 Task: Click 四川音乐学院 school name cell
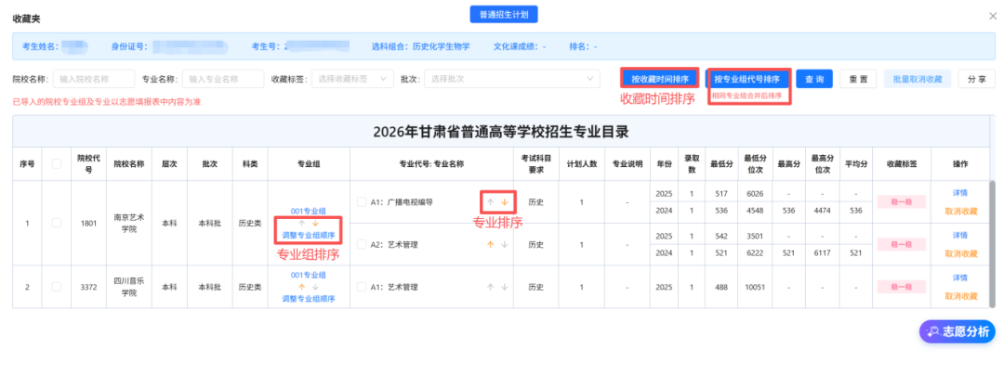(x=130, y=287)
